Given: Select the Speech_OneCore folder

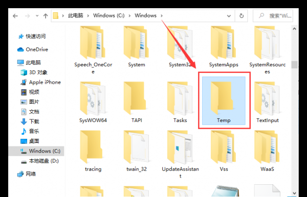Looking at the screenshot, I should click(93, 50).
